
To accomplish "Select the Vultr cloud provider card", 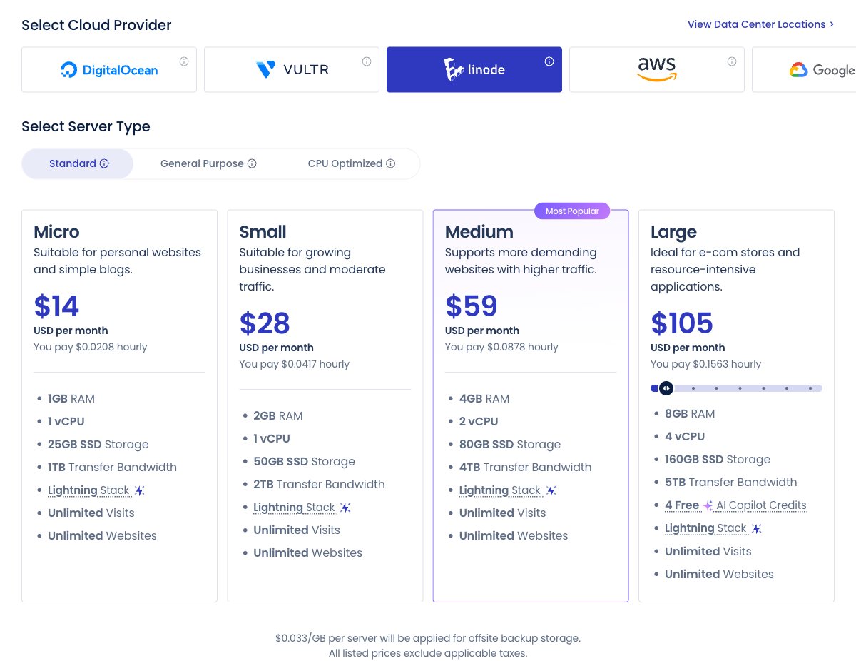I will [292, 70].
